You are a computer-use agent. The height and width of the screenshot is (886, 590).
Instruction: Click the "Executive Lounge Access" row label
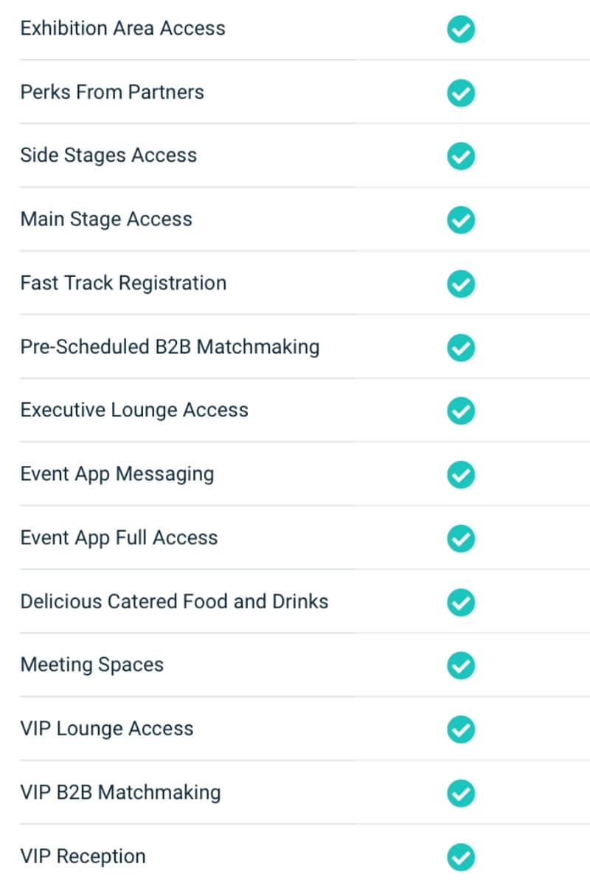point(134,410)
